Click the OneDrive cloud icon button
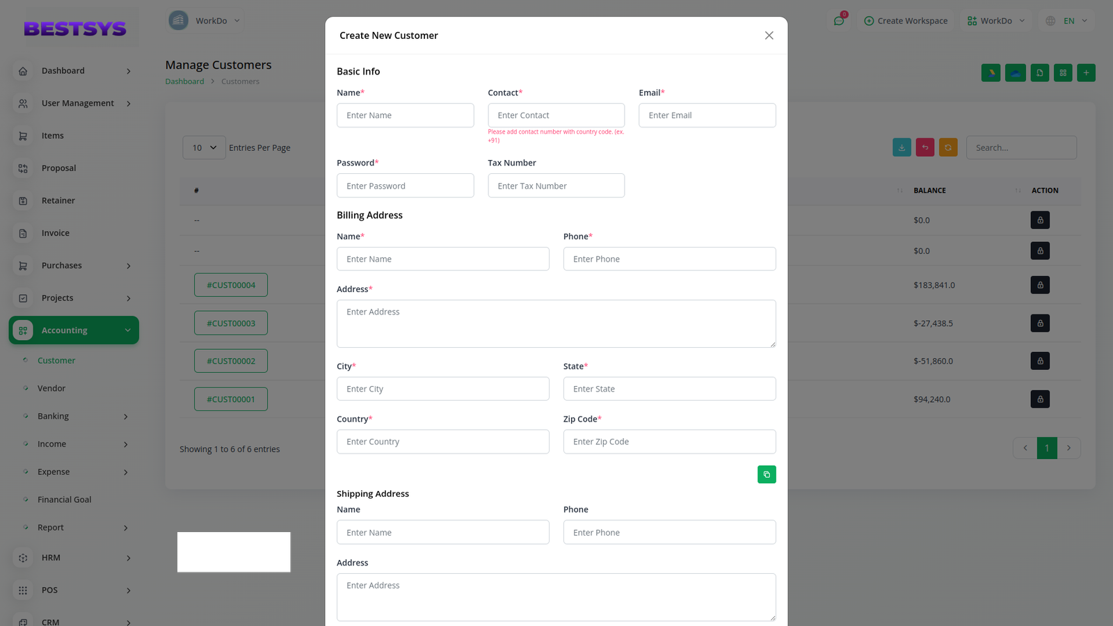The height and width of the screenshot is (626, 1113). 1015,73
